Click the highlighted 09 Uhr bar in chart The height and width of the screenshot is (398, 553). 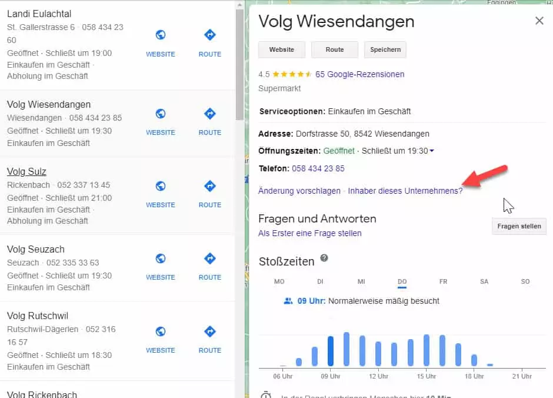[x=331, y=351]
